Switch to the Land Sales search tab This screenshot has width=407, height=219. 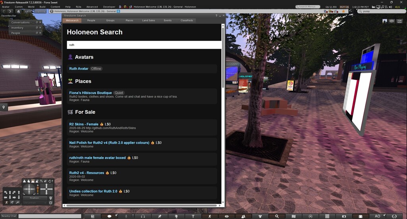coord(149,20)
